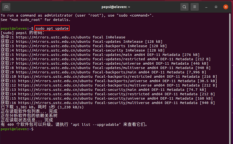The height and width of the screenshot is (144, 233).
Task: Click the focal-security/multiverse Metadata [940 B] line
Action: pos(108,103)
